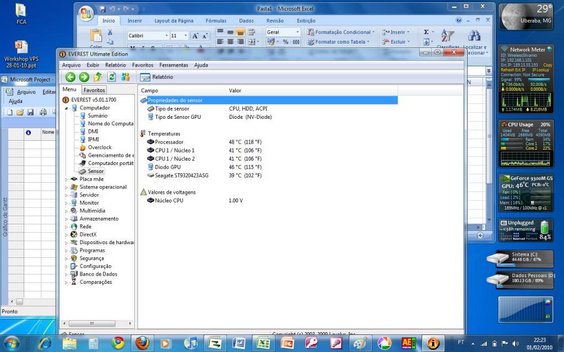
Task: Click the Comparações hourglass icon
Action: coord(74,282)
